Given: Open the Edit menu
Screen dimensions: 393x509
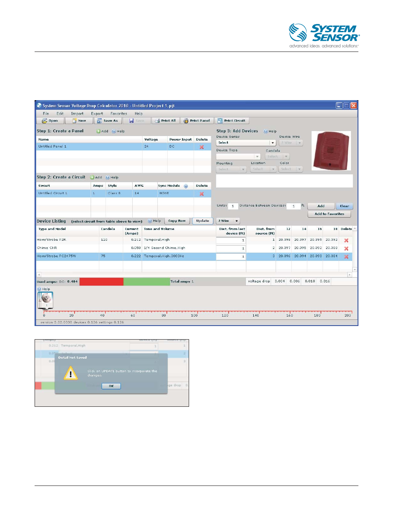Looking at the screenshot, I should pyautogui.click(x=60, y=114).
